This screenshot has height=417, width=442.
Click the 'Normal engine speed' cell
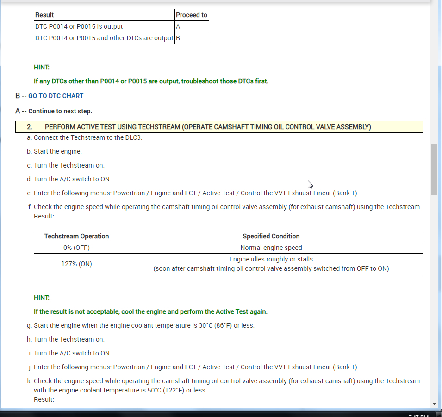[x=271, y=248]
